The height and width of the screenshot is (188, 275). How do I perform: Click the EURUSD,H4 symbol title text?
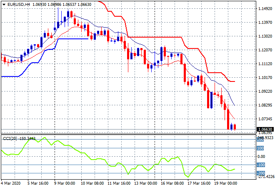point(17,4)
